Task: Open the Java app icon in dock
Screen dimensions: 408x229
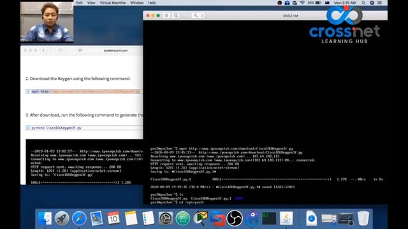Action: (x=286, y=218)
